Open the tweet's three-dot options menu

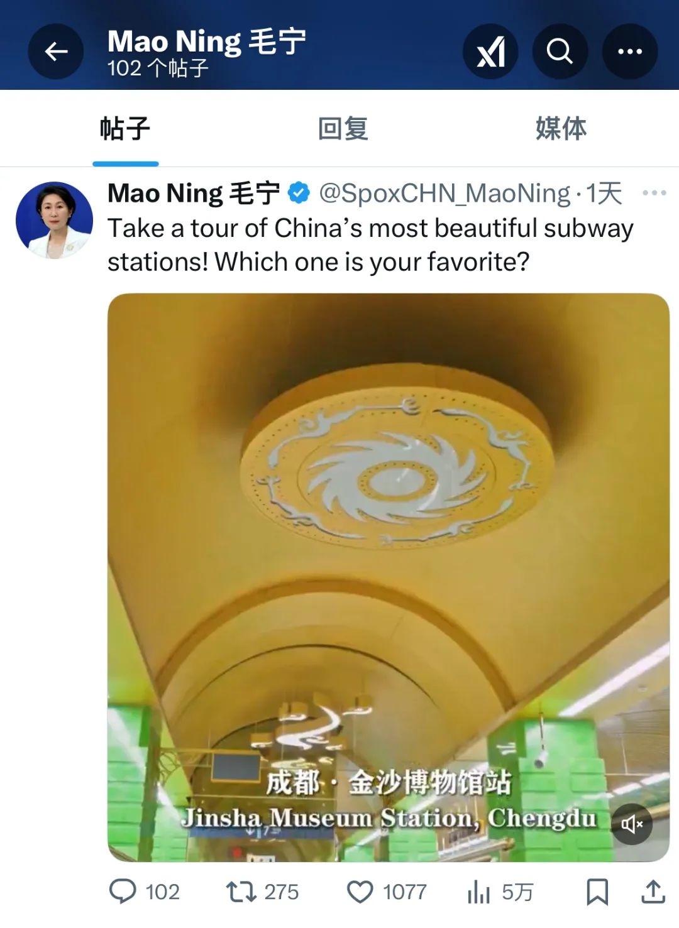[654, 193]
